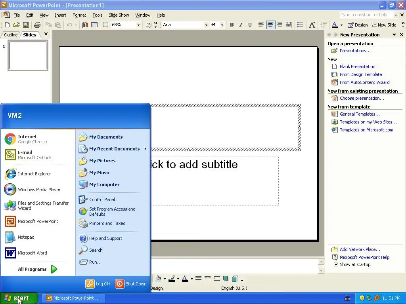
Task: Save the presentation with the floppy disk icon
Action: click(26, 25)
